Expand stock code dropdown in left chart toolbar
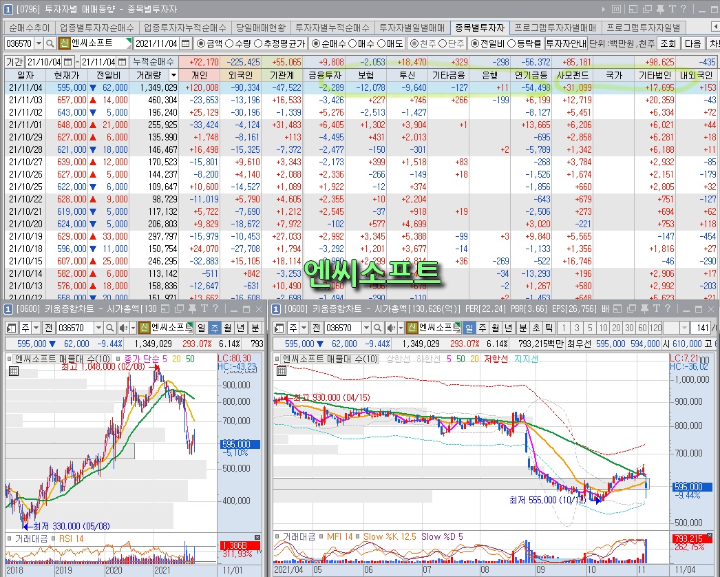Image resolution: width=720 pixels, height=577 pixels. pyautogui.click(x=98, y=328)
